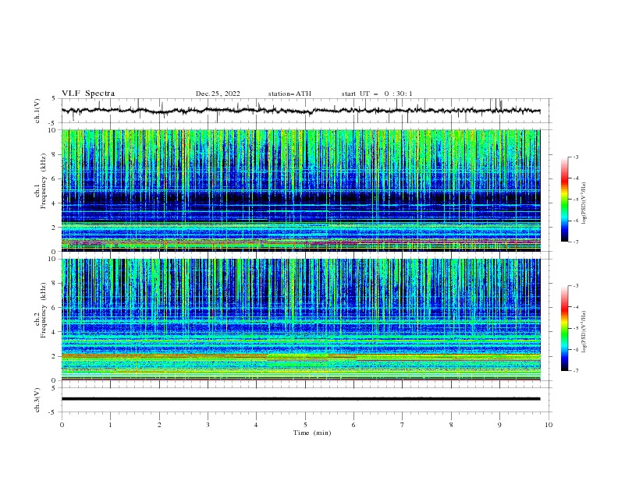Viewport: 618px width, 477px height.
Task: Click time axis tick label "9"
Action: 499,425
